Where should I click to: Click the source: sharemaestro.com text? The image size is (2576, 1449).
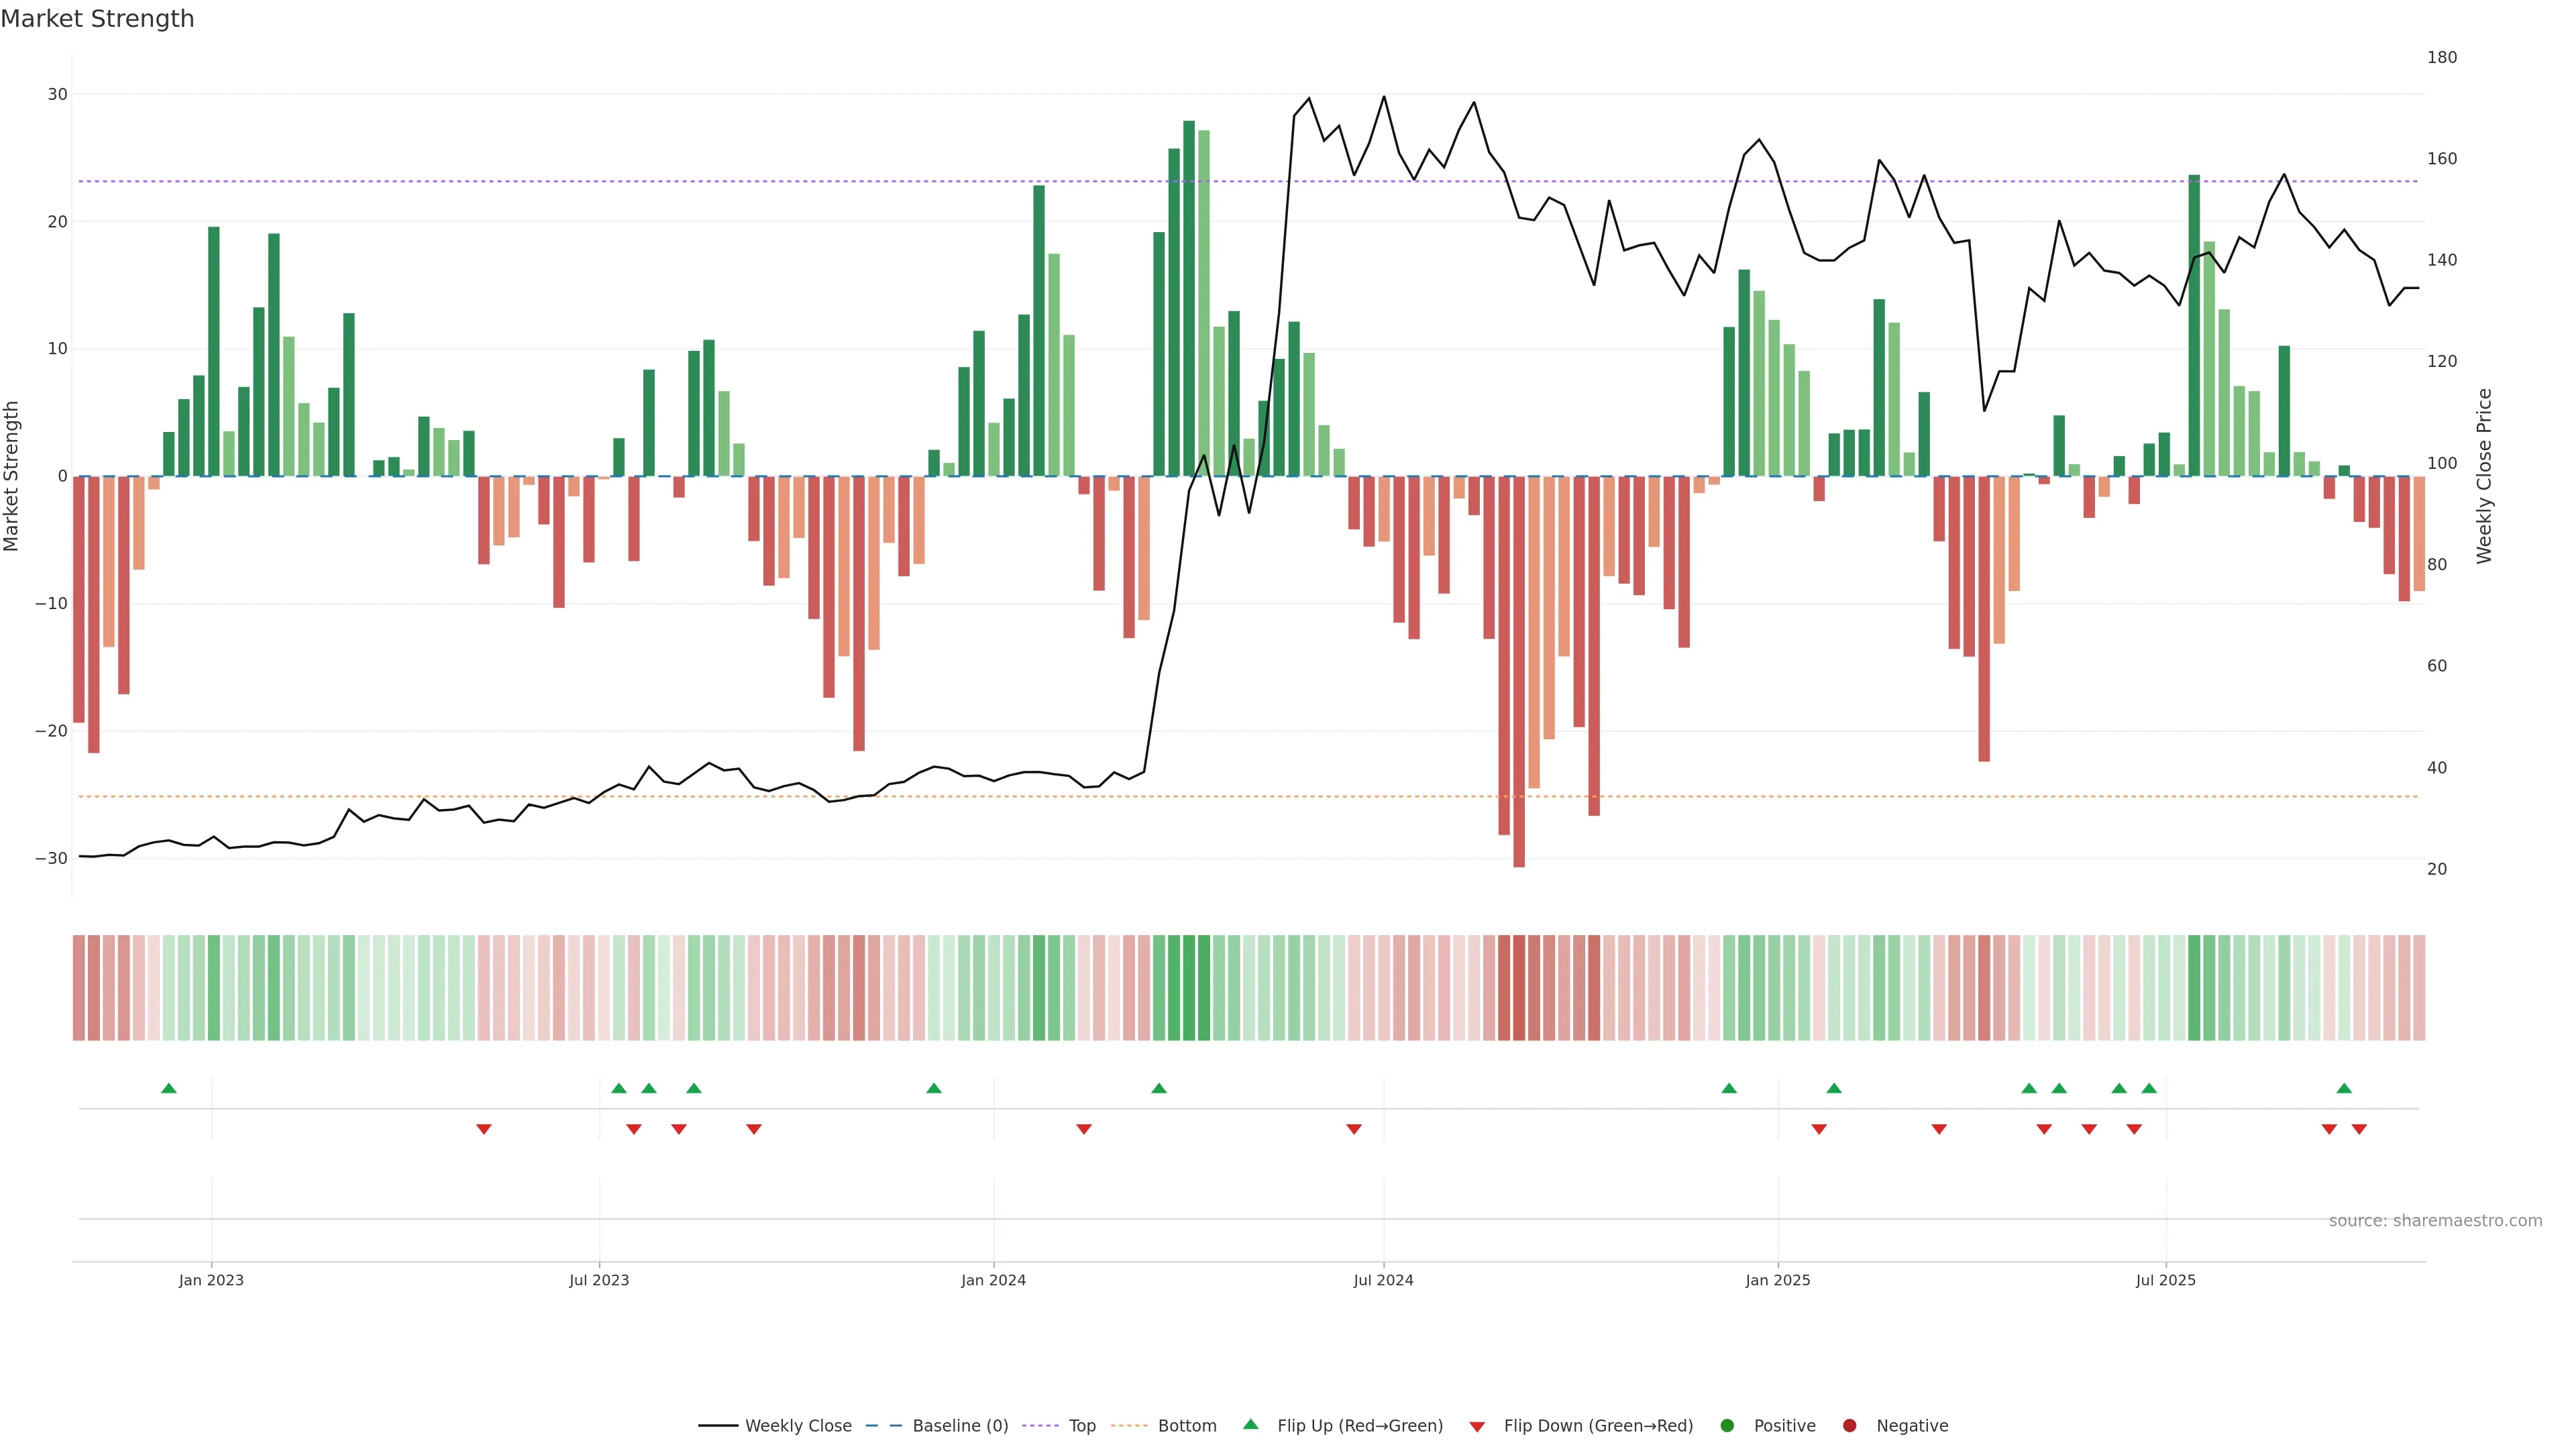[x=2435, y=1221]
